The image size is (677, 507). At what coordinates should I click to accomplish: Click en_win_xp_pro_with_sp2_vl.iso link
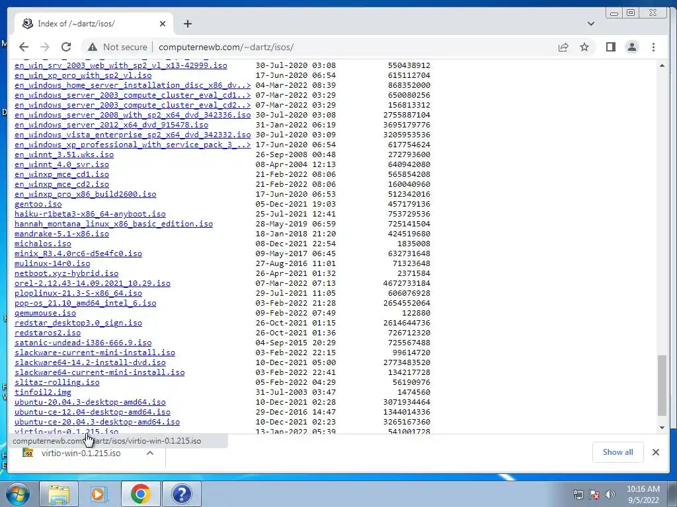(x=83, y=75)
